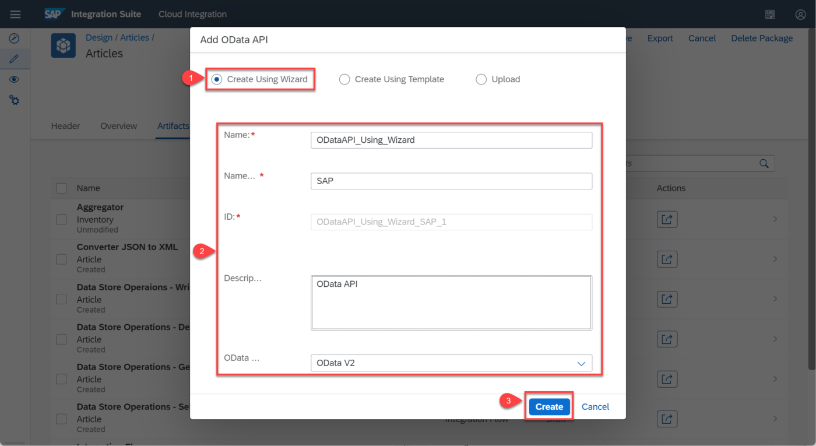Click the Delete Package button
Screen dimensions: 816x446
(x=762, y=38)
